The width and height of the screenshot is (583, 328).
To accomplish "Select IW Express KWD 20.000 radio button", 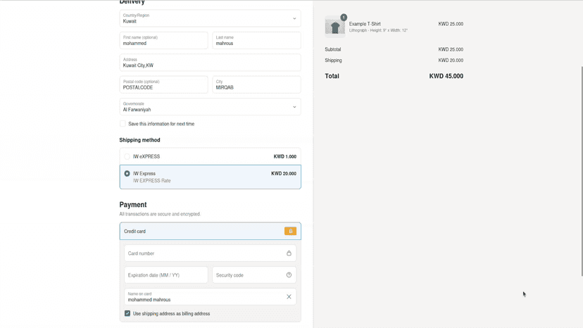I will pos(127,174).
